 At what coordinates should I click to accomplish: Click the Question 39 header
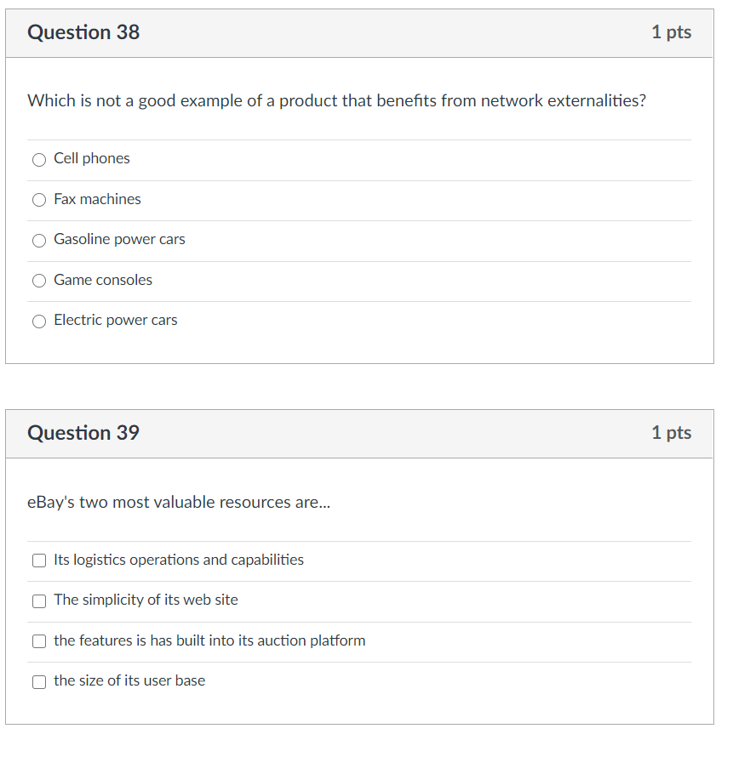click(83, 433)
